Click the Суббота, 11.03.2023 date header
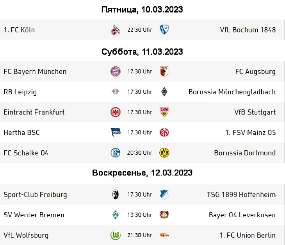Screen dimensions: 285x245 click(x=142, y=52)
